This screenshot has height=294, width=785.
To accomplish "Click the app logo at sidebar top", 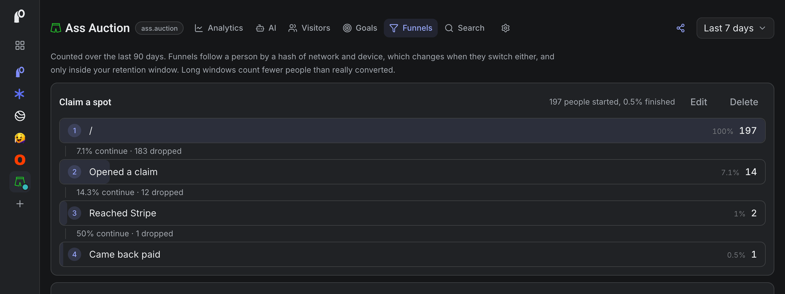I will pyautogui.click(x=19, y=17).
